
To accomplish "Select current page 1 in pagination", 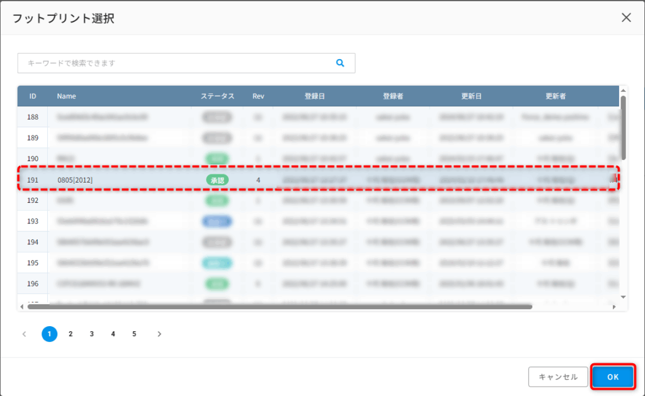I will pyautogui.click(x=49, y=334).
